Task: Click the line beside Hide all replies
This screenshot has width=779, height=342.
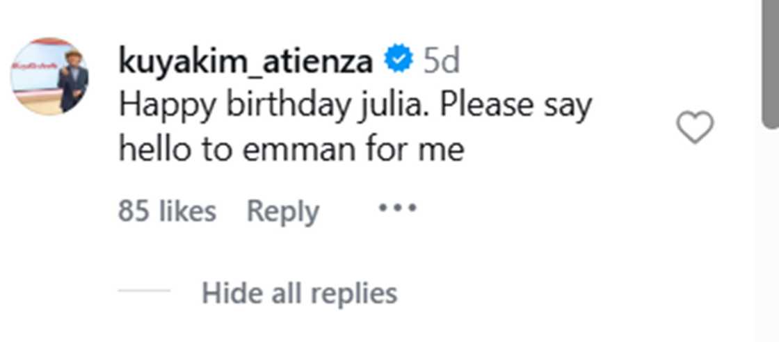Action: click(x=144, y=291)
